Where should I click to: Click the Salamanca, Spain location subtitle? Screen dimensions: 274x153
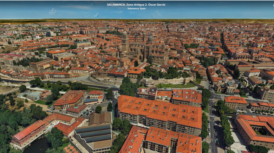[136, 8]
